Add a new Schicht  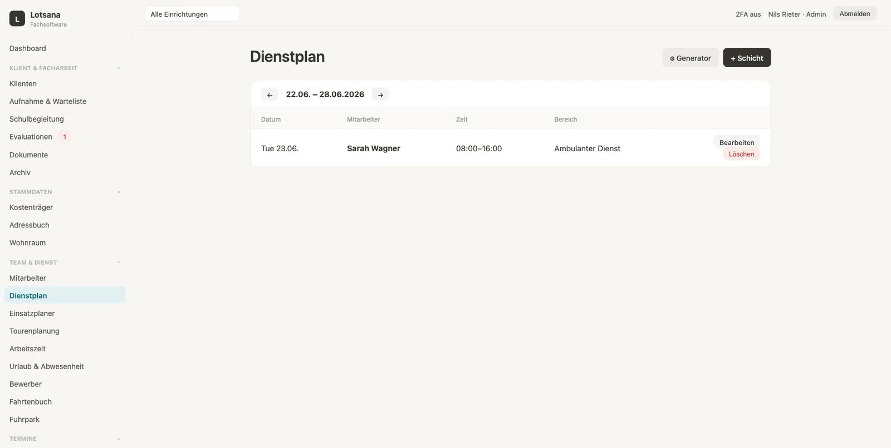pyautogui.click(x=747, y=58)
